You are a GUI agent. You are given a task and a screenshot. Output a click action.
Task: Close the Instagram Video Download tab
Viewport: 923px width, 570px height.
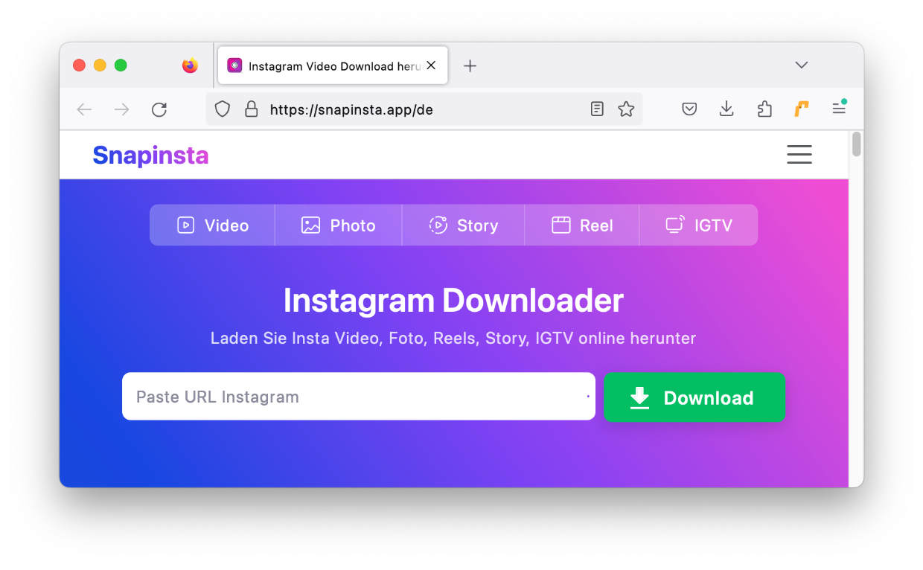pyautogui.click(x=431, y=65)
